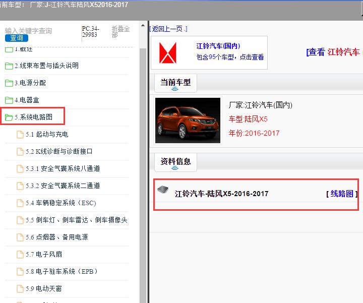The width and height of the screenshot is (363, 303).
Task: Click 折叠全部 to collapse all
Action: 120,32
